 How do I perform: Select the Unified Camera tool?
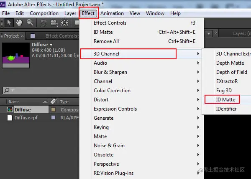click(54, 23)
